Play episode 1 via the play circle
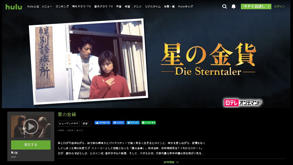The height and width of the screenshot is (165, 293). (31, 127)
